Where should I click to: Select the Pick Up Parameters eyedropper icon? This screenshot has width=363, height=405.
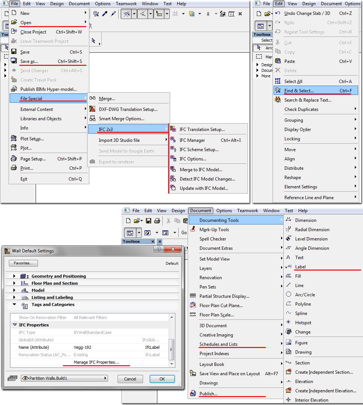[105, 14]
